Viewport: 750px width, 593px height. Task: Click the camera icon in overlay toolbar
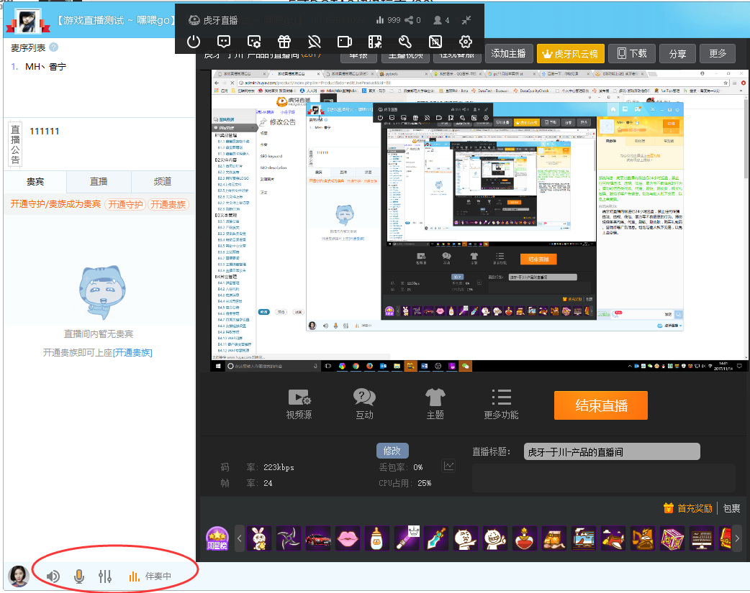click(344, 42)
